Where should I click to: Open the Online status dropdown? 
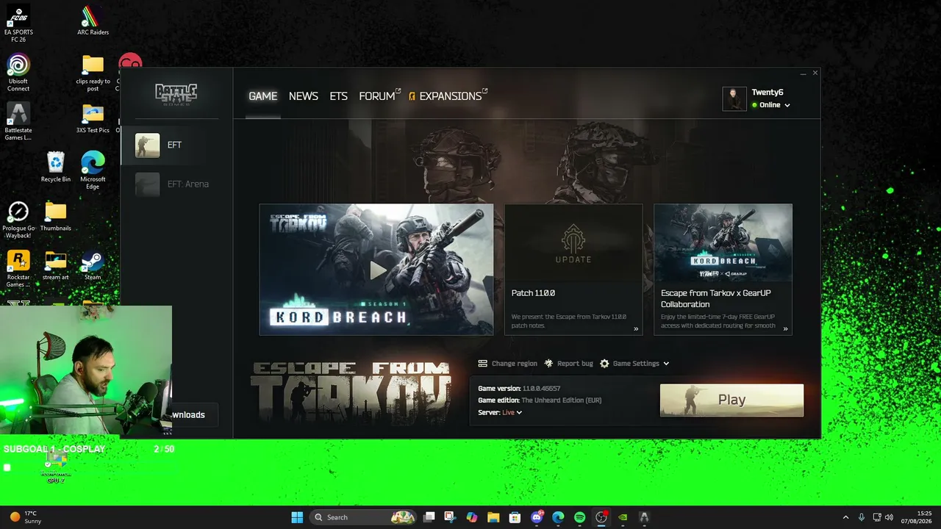click(x=770, y=105)
